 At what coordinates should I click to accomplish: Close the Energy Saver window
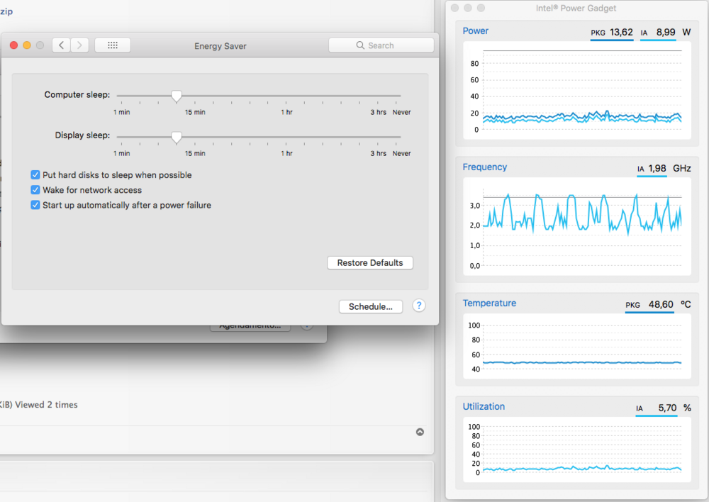point(13,45)
